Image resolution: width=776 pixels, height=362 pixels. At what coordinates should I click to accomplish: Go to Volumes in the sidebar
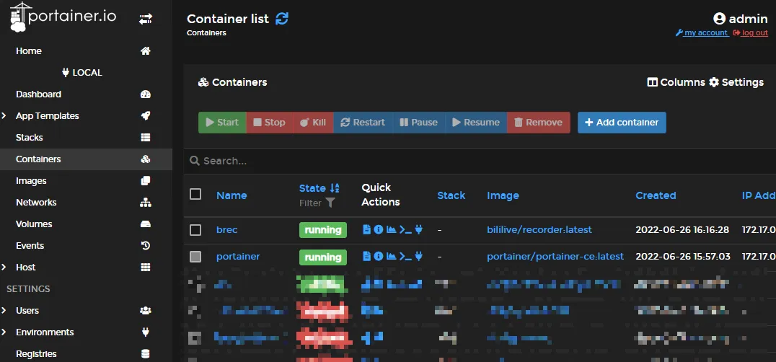[x=34, y=224]
